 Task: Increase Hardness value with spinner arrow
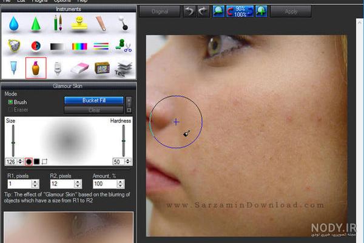click(128, 160)
